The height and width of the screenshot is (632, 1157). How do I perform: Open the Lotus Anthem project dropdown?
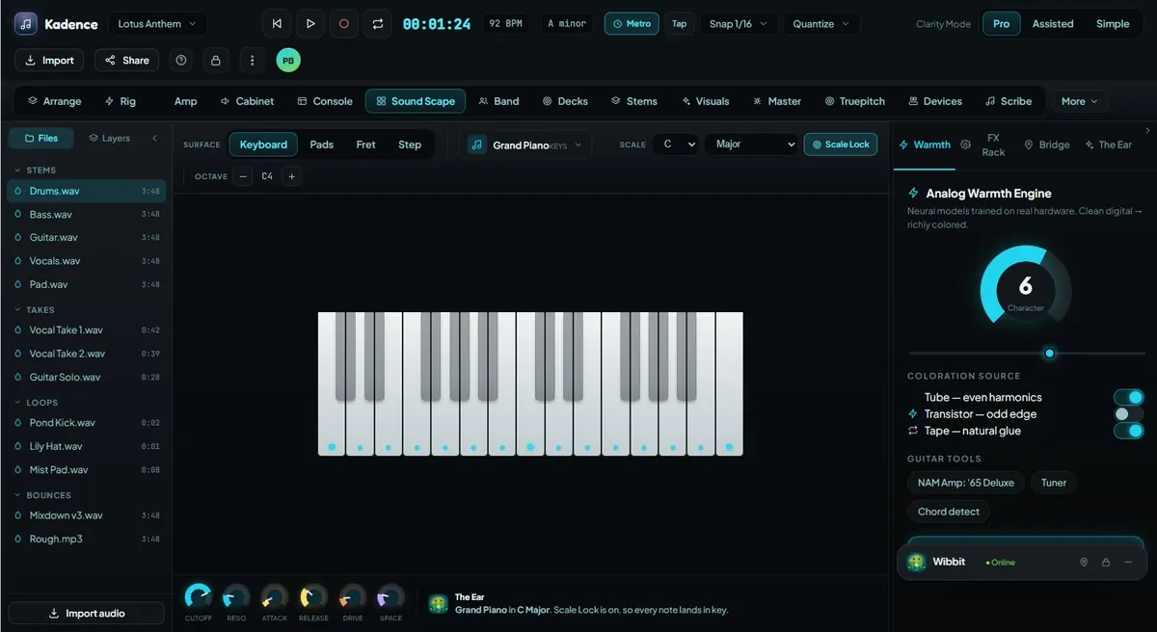click(156, 23)
